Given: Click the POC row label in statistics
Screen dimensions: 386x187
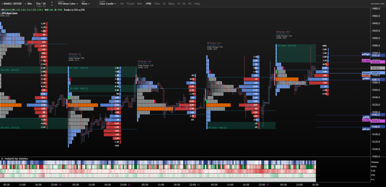Looking at the screenshot, I should coord(373,175).
